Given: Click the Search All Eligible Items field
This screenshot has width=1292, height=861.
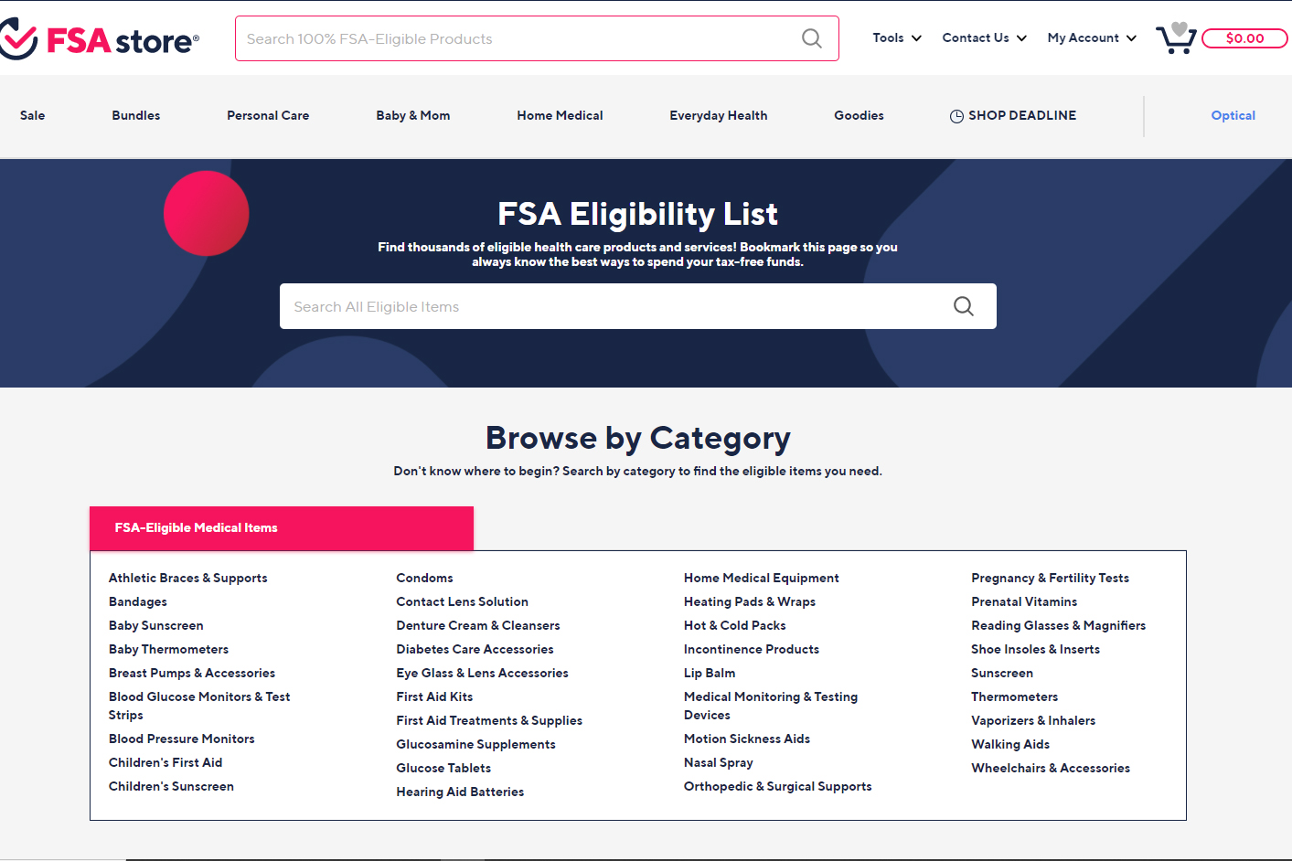Looking at the screenshot, I should [613, 306].
